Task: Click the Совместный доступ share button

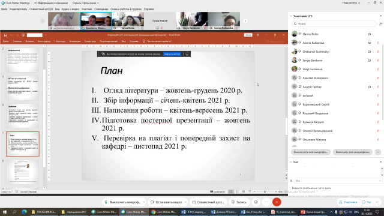Action: pyautogui.click(x=208, y=202)
